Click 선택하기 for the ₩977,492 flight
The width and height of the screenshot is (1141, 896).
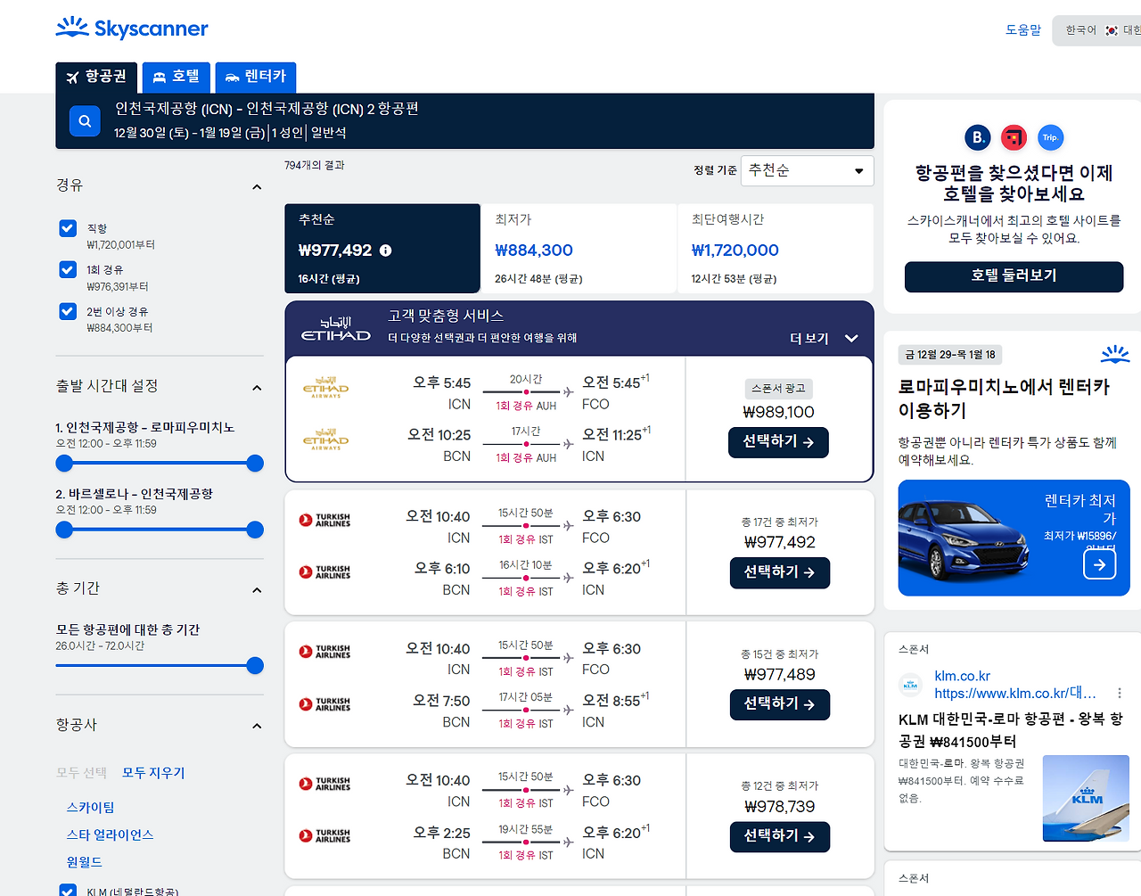[780, 572]
